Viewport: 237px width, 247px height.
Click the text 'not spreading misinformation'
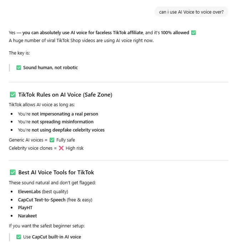coord(62,122)
